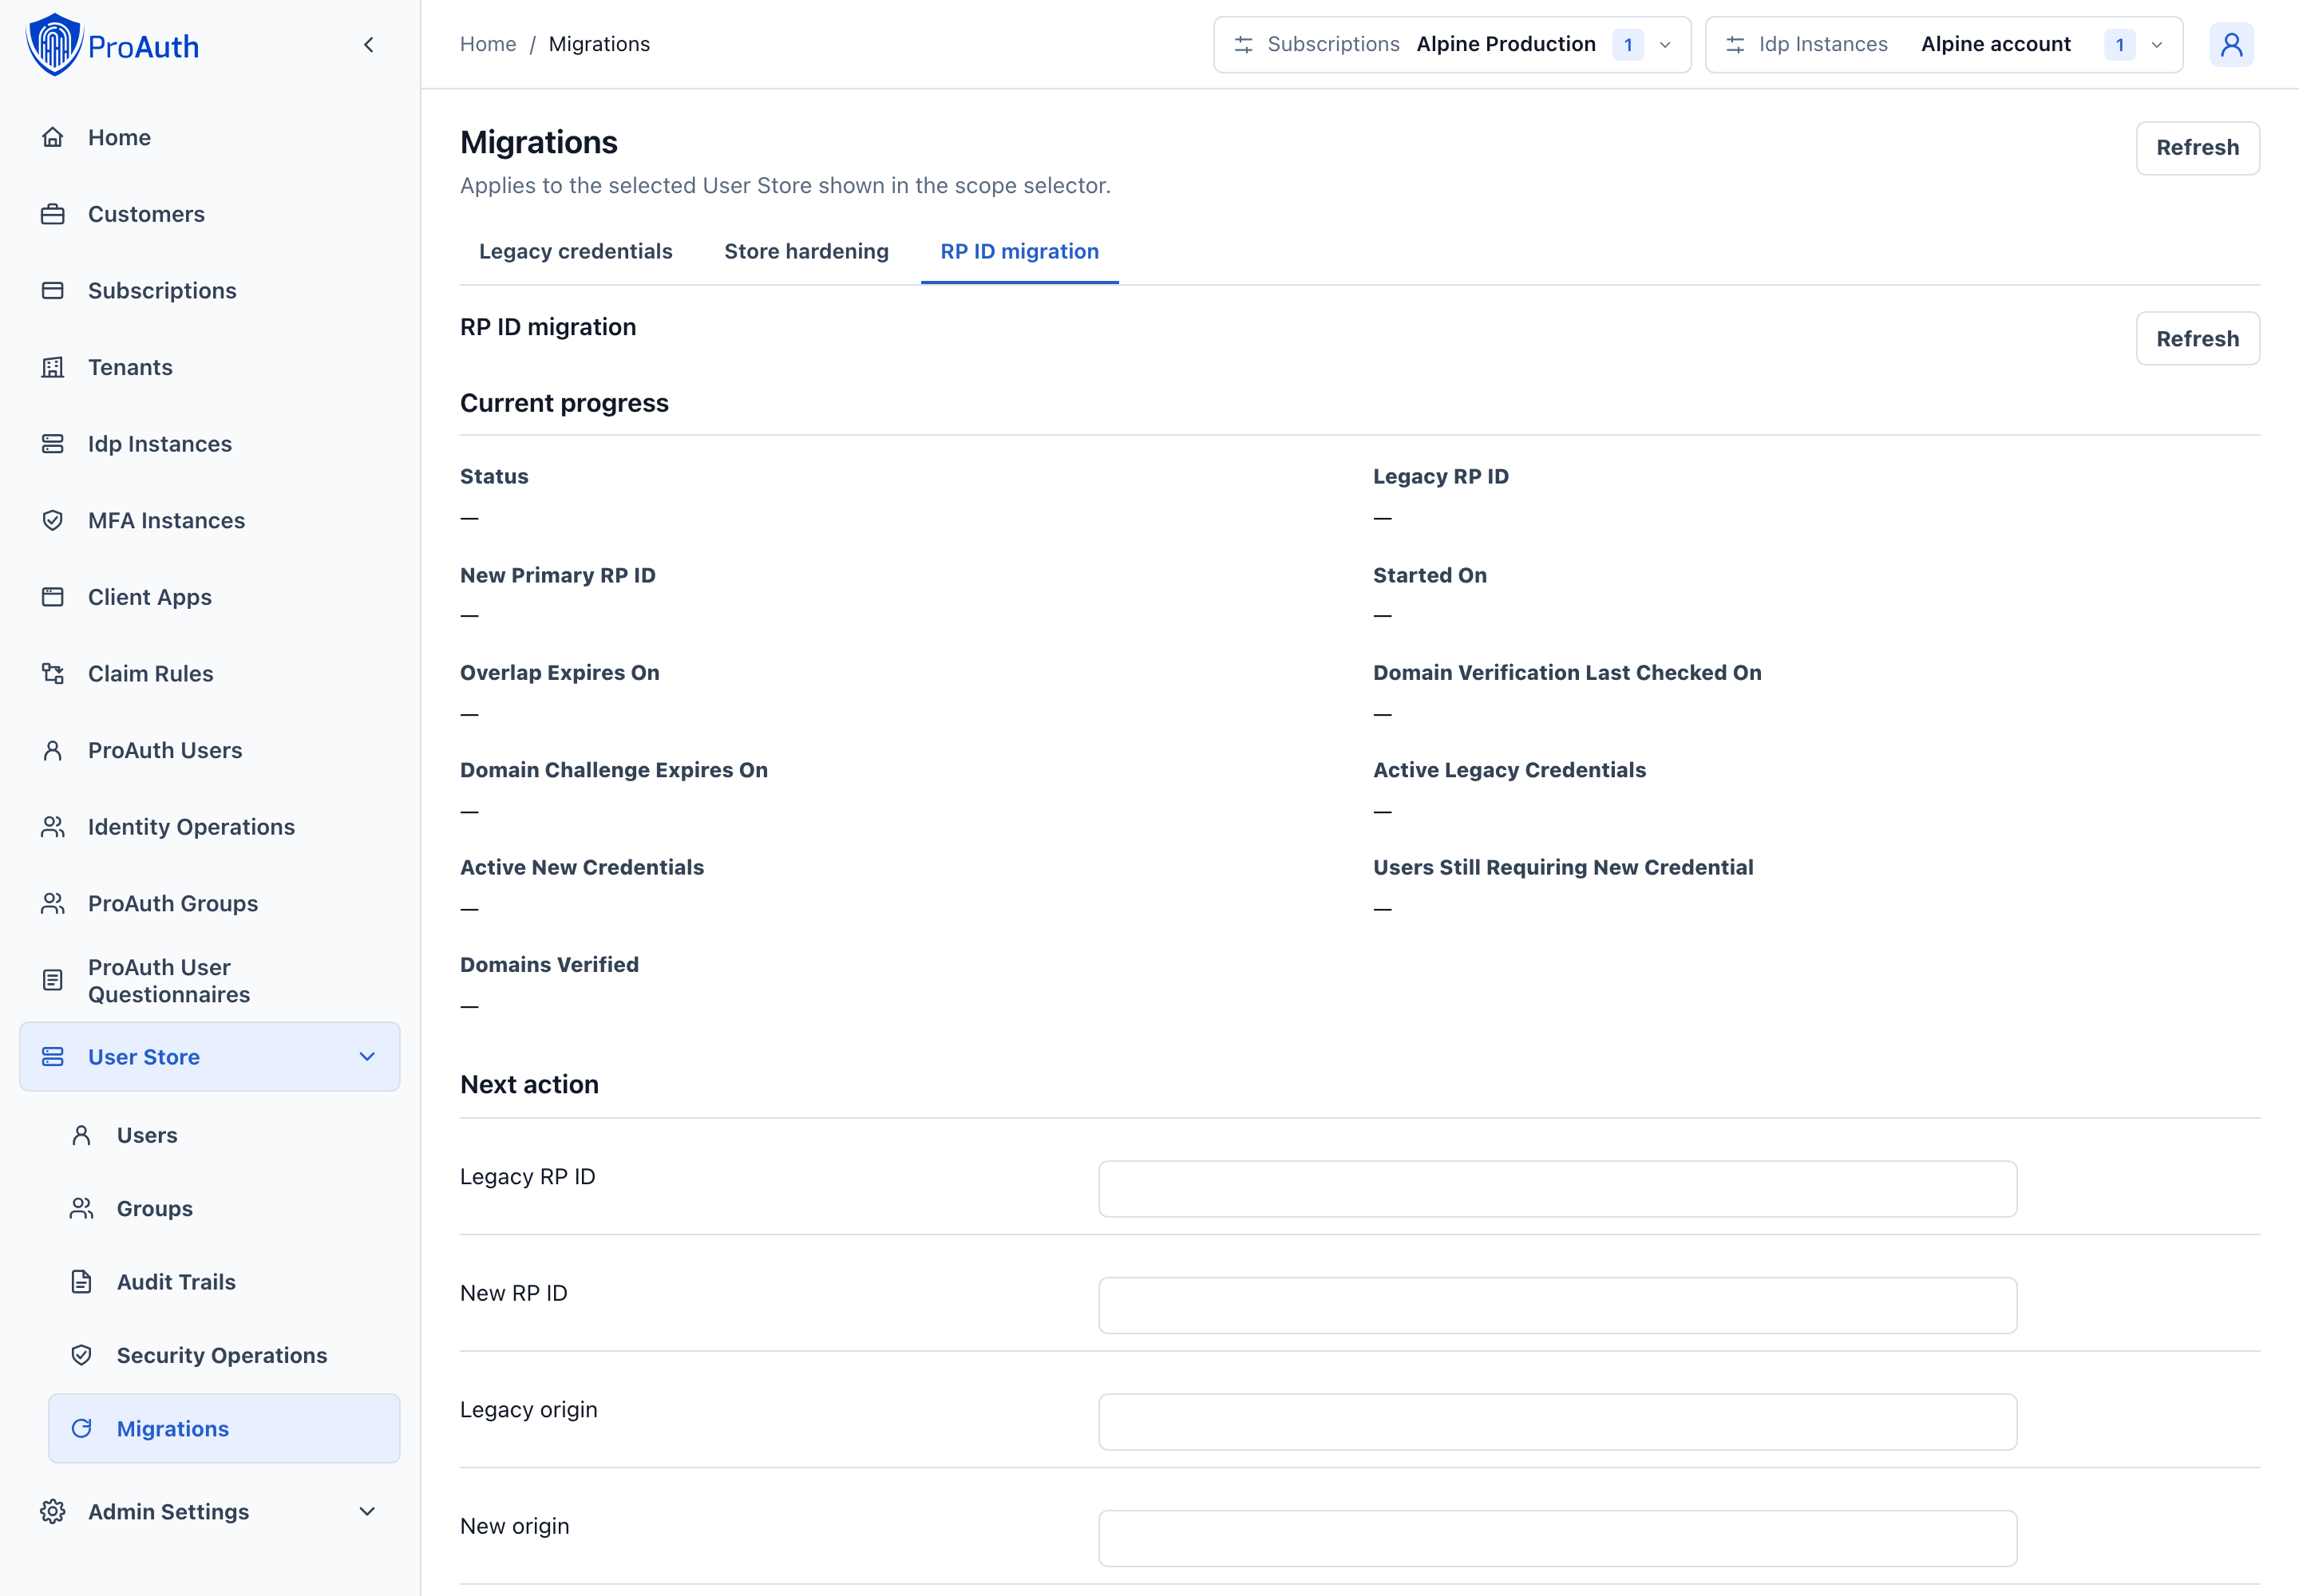This screenshot has width=2299, height=1596.
Task: Click the 'Users Still Requiring New Credential' label
Action: pyautogui.click(x=1563, y=867)
